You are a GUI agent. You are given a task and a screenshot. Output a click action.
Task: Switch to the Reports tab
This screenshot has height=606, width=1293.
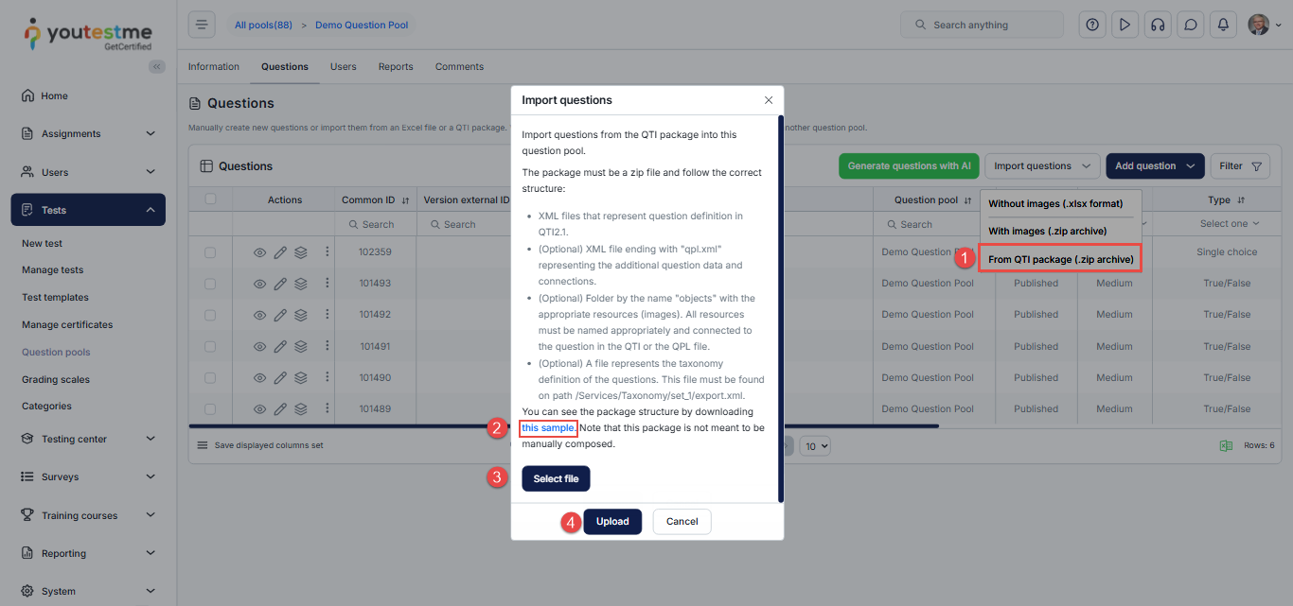[396, 67]
